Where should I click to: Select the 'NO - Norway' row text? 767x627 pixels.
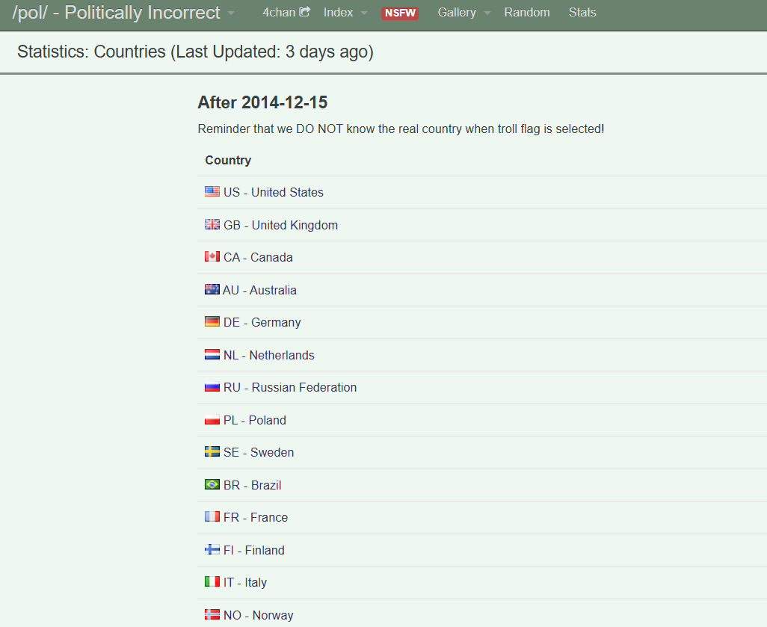click(258, 615)
